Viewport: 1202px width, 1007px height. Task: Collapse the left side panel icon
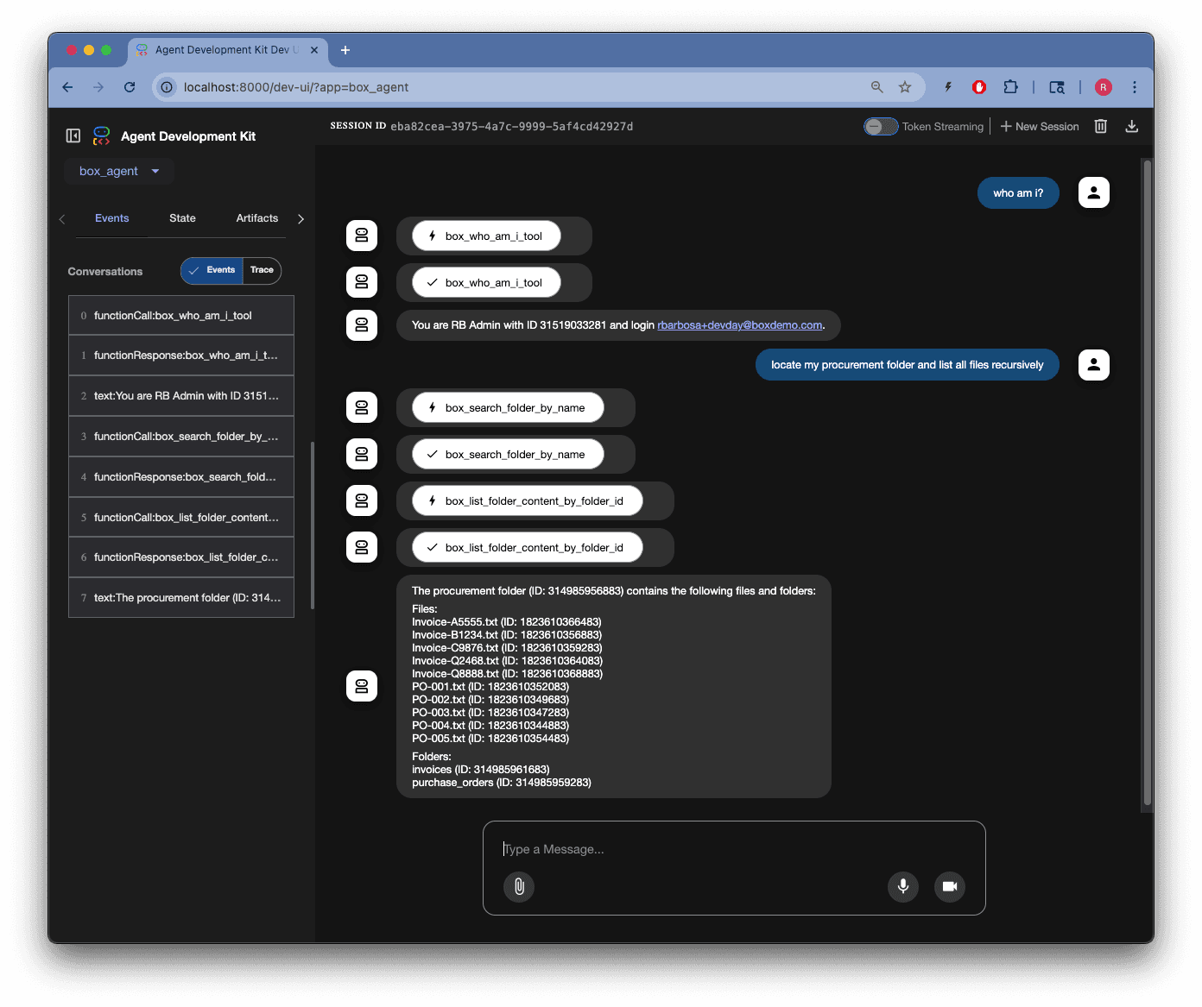point(73,135)
